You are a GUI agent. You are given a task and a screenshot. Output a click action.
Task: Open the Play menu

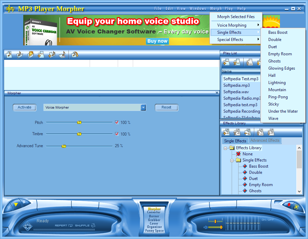point(229,9)
